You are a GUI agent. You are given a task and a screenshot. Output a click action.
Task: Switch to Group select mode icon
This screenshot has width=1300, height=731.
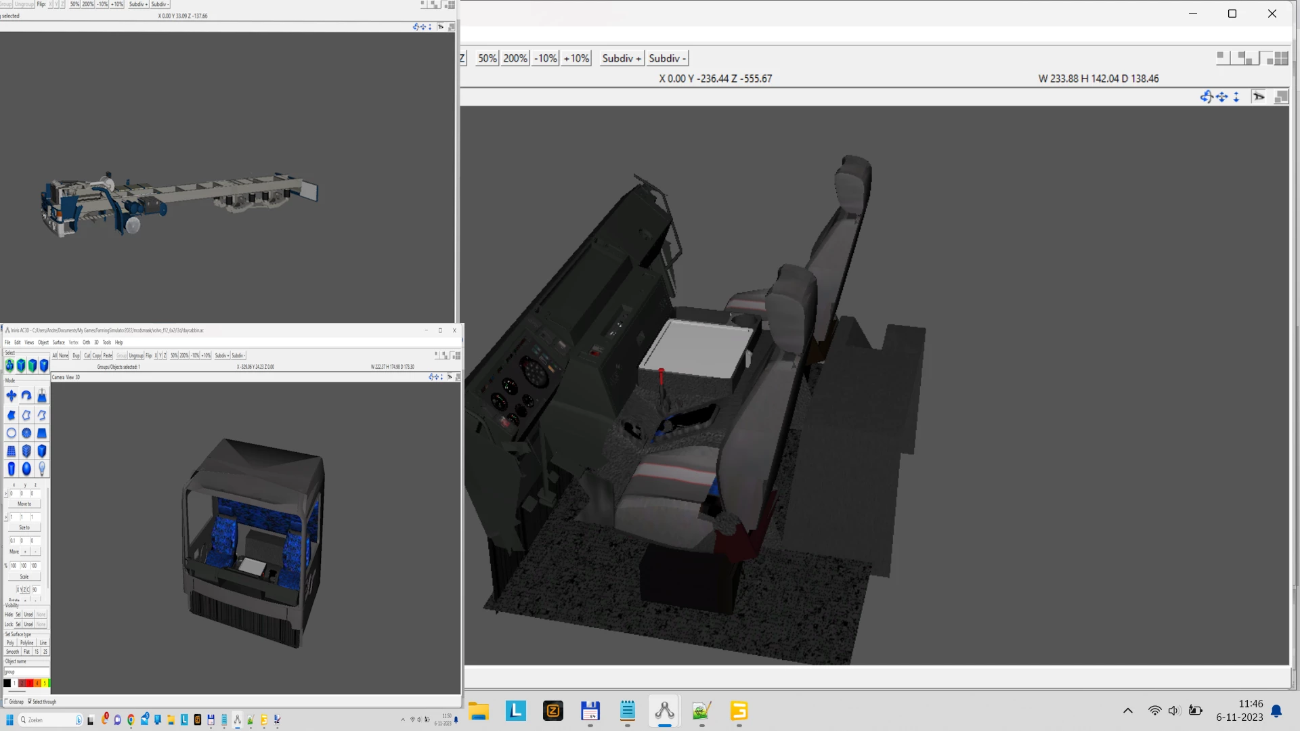point(9,366)
